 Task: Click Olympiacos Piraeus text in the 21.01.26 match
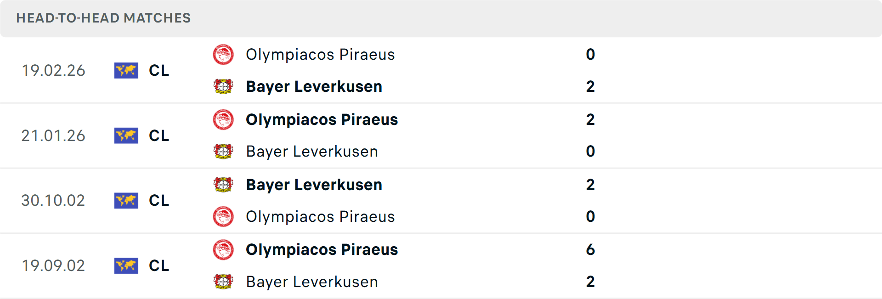pyautogui.click(x=321, y=119)
